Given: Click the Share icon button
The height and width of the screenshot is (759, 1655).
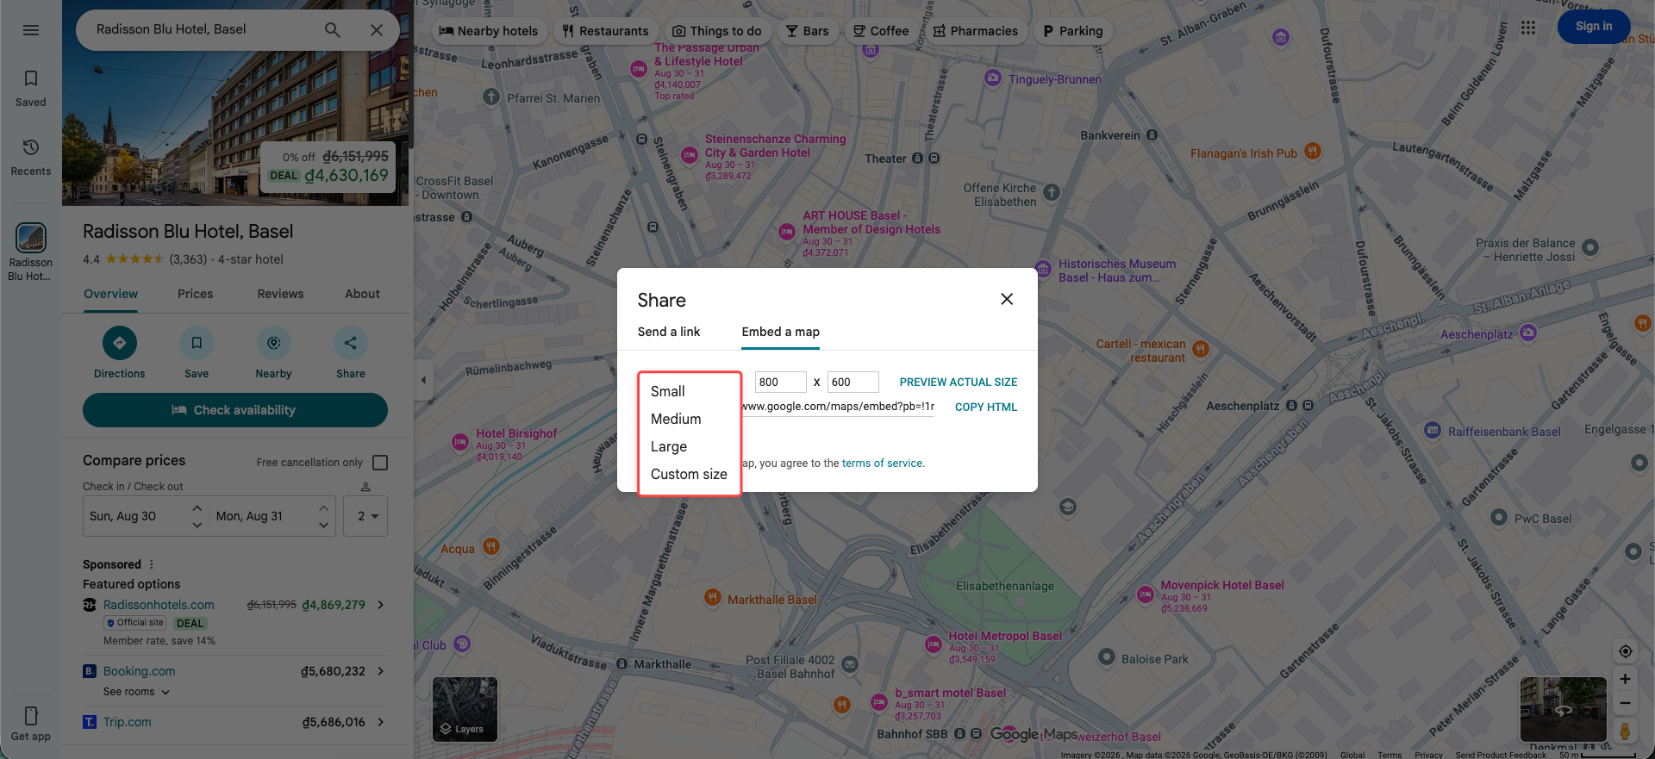Looking at the screenshot, I should [351, 343].
